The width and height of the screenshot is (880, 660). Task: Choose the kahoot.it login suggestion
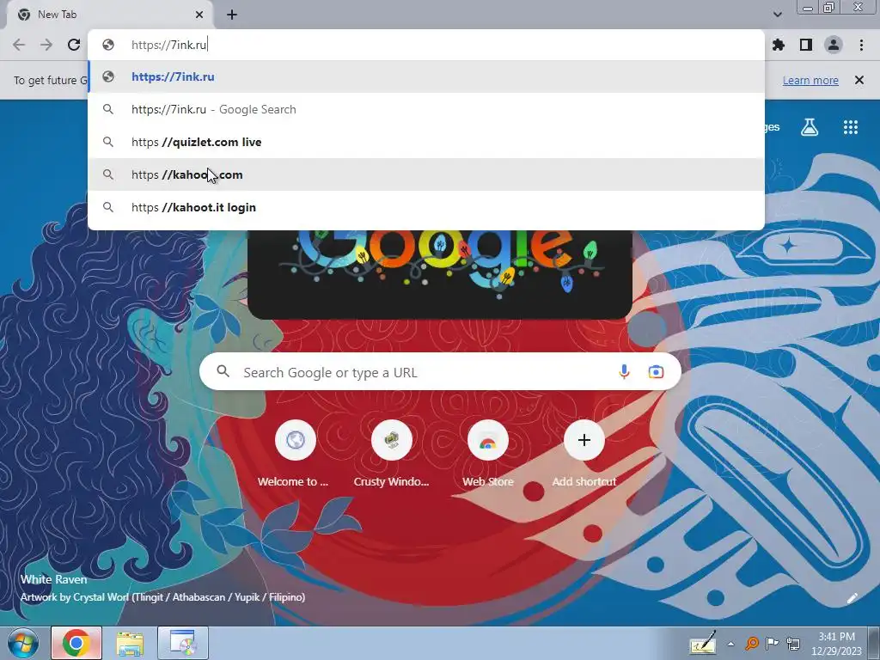click(426, 207)
